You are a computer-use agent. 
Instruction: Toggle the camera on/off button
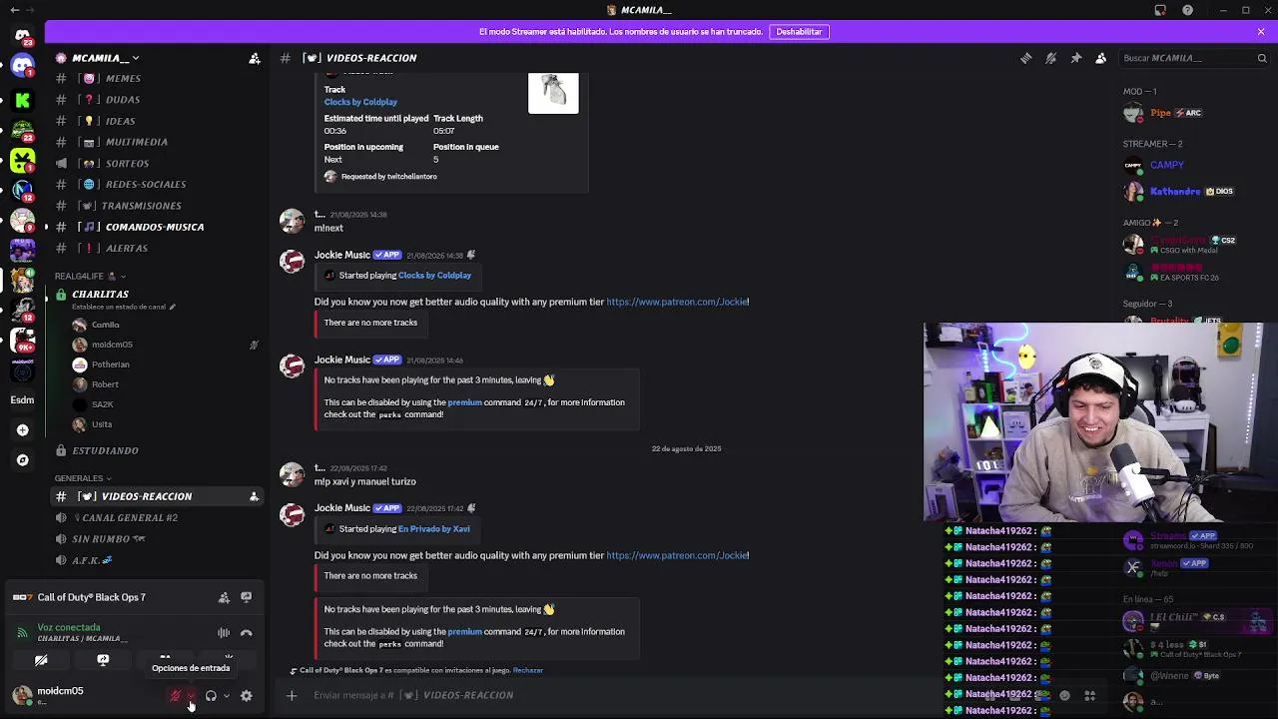pos(41,660)
